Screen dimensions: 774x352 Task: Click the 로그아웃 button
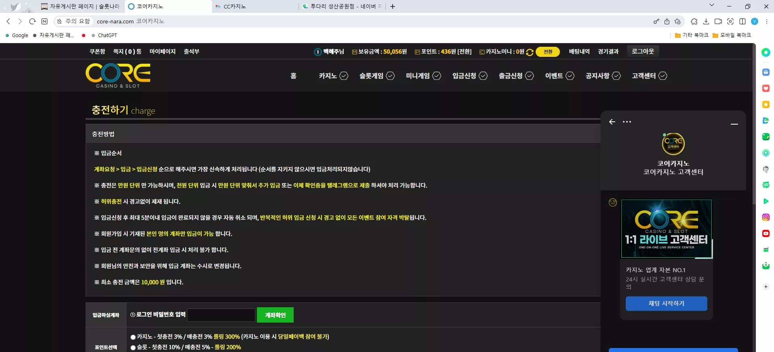click(x=643, y=51)
